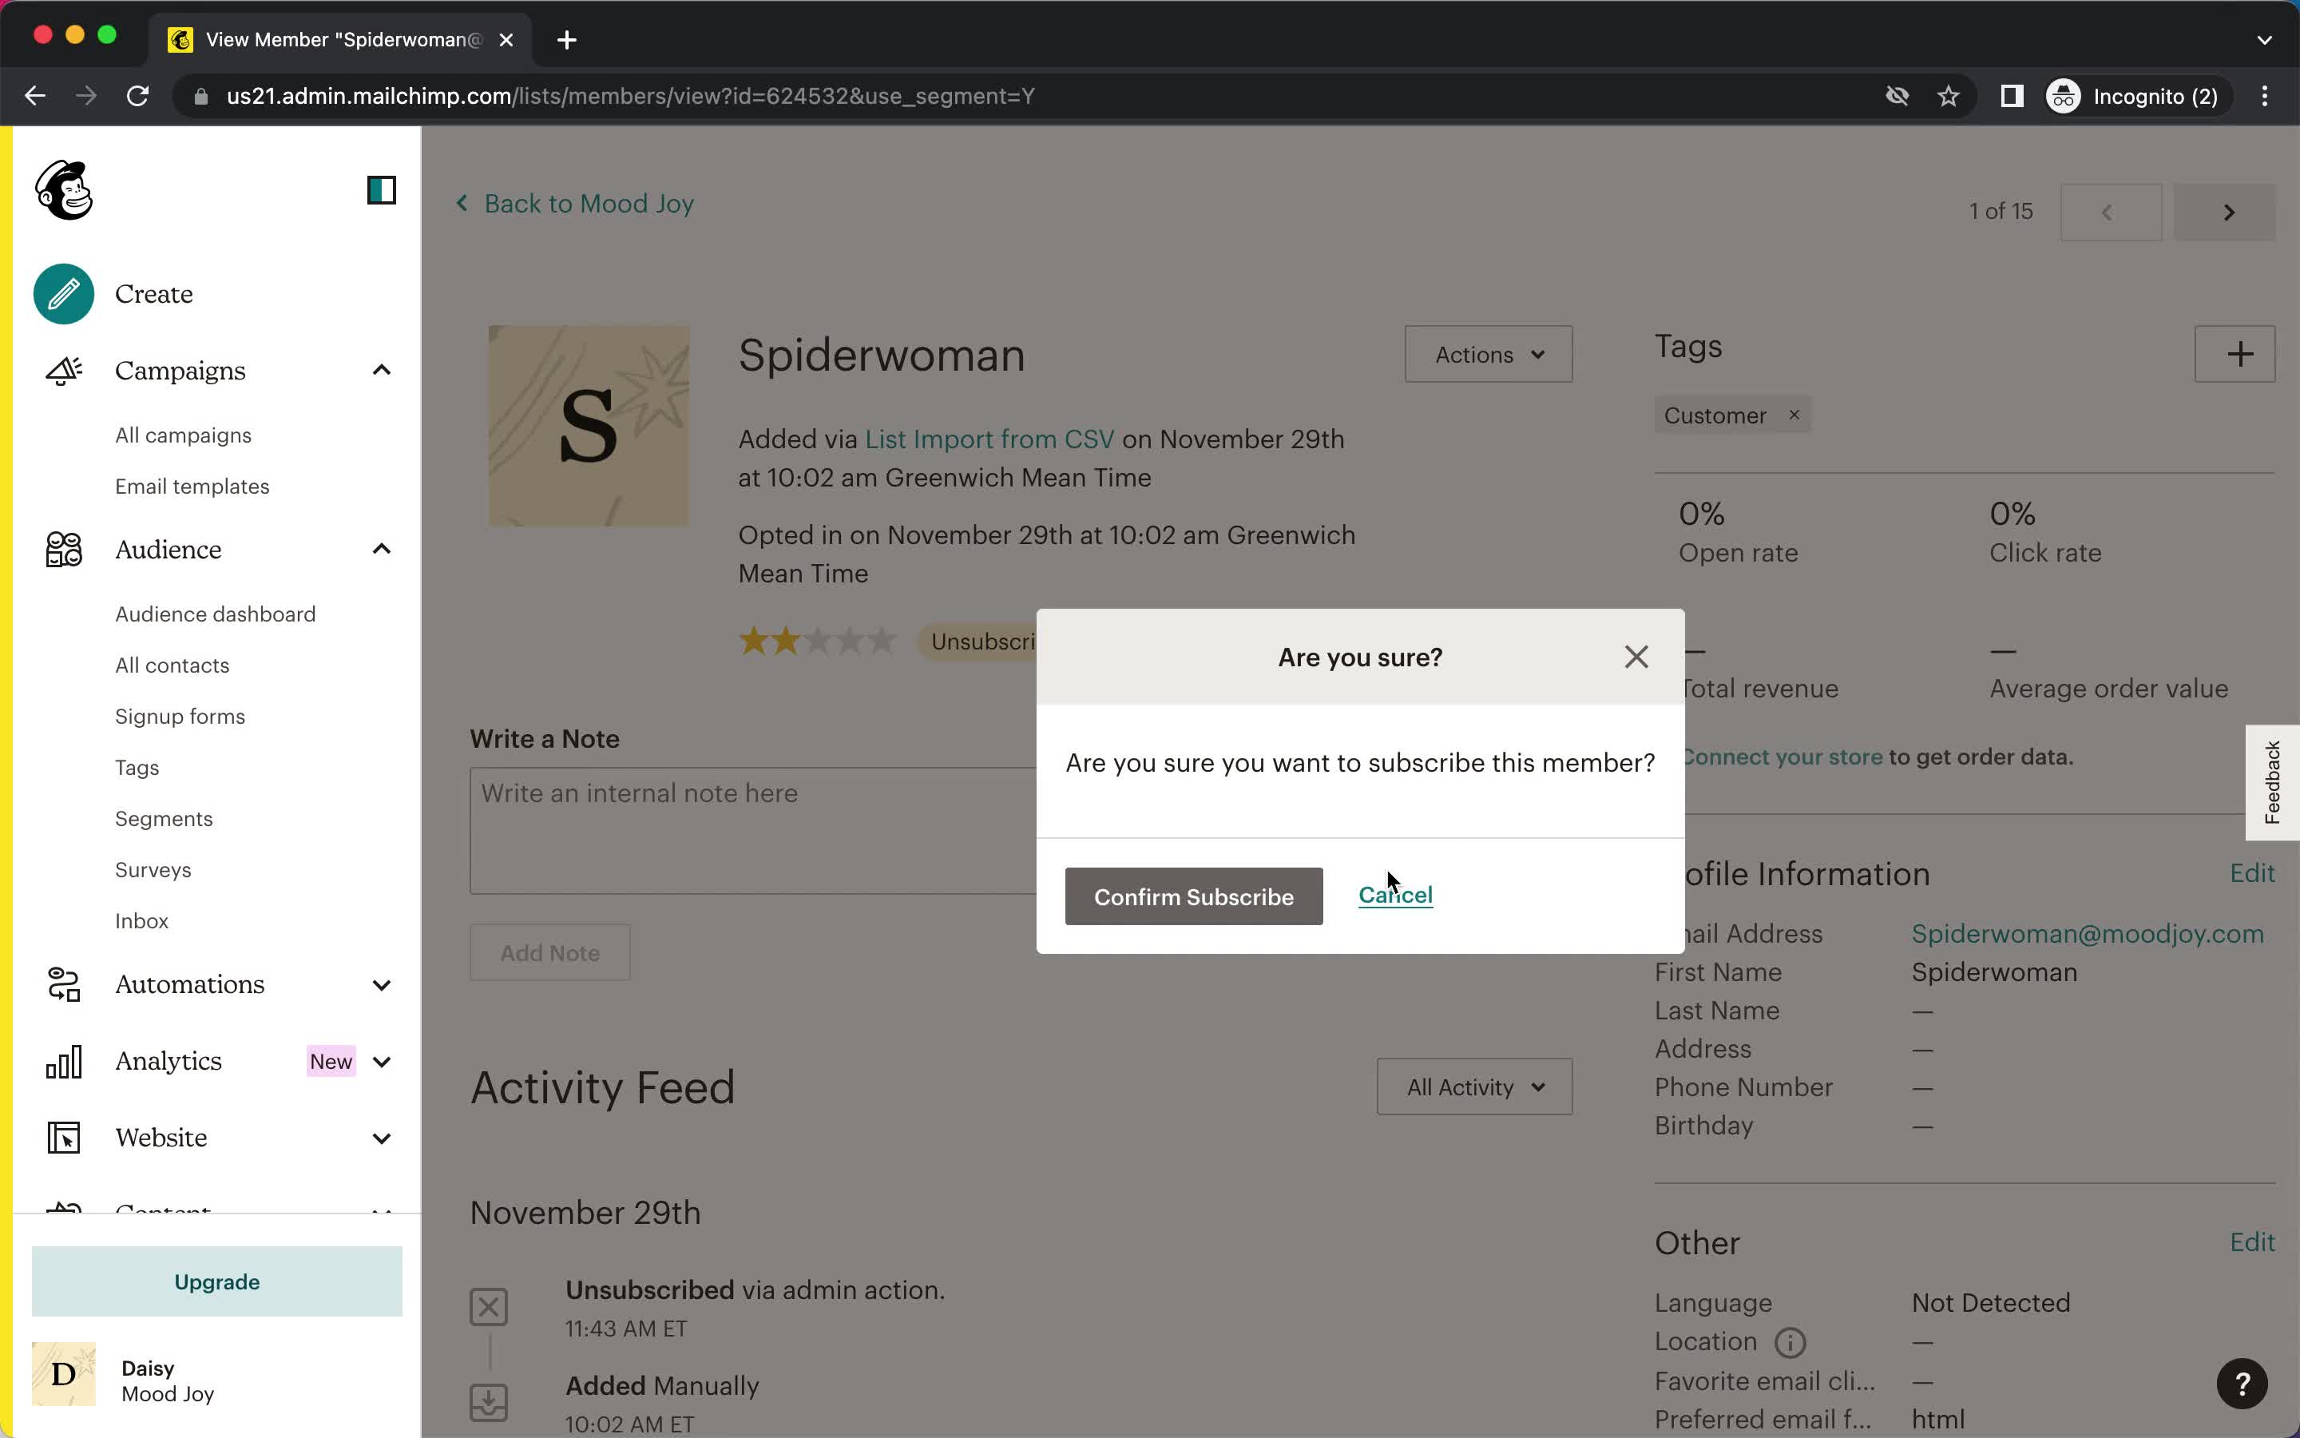Click the Website globe icon
The height and width of the screenshot is (1438, 2300).
tap(63, 1138)
